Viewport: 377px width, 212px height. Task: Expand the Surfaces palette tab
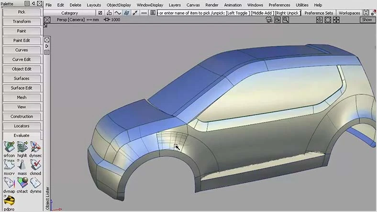point(22,78)
